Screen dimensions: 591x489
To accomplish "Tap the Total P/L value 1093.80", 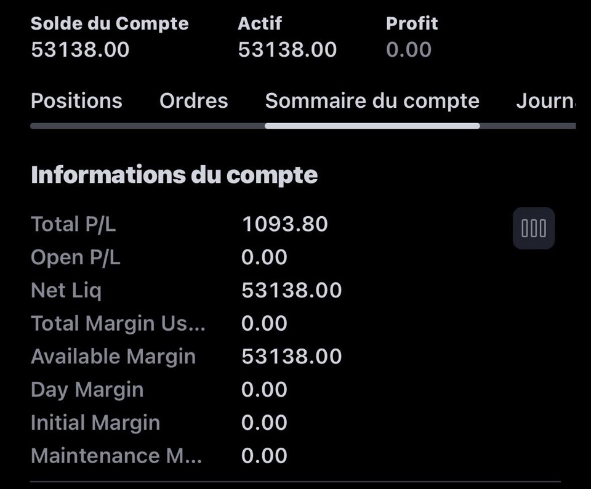I will [x=284, y=224].
